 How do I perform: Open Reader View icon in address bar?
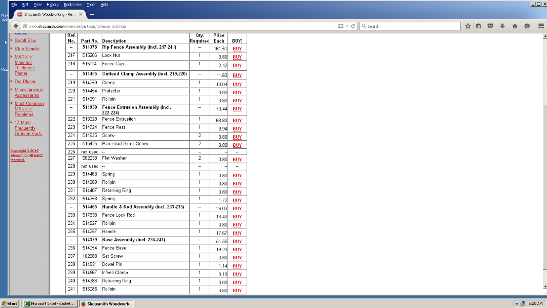click(x=340, y=26)
